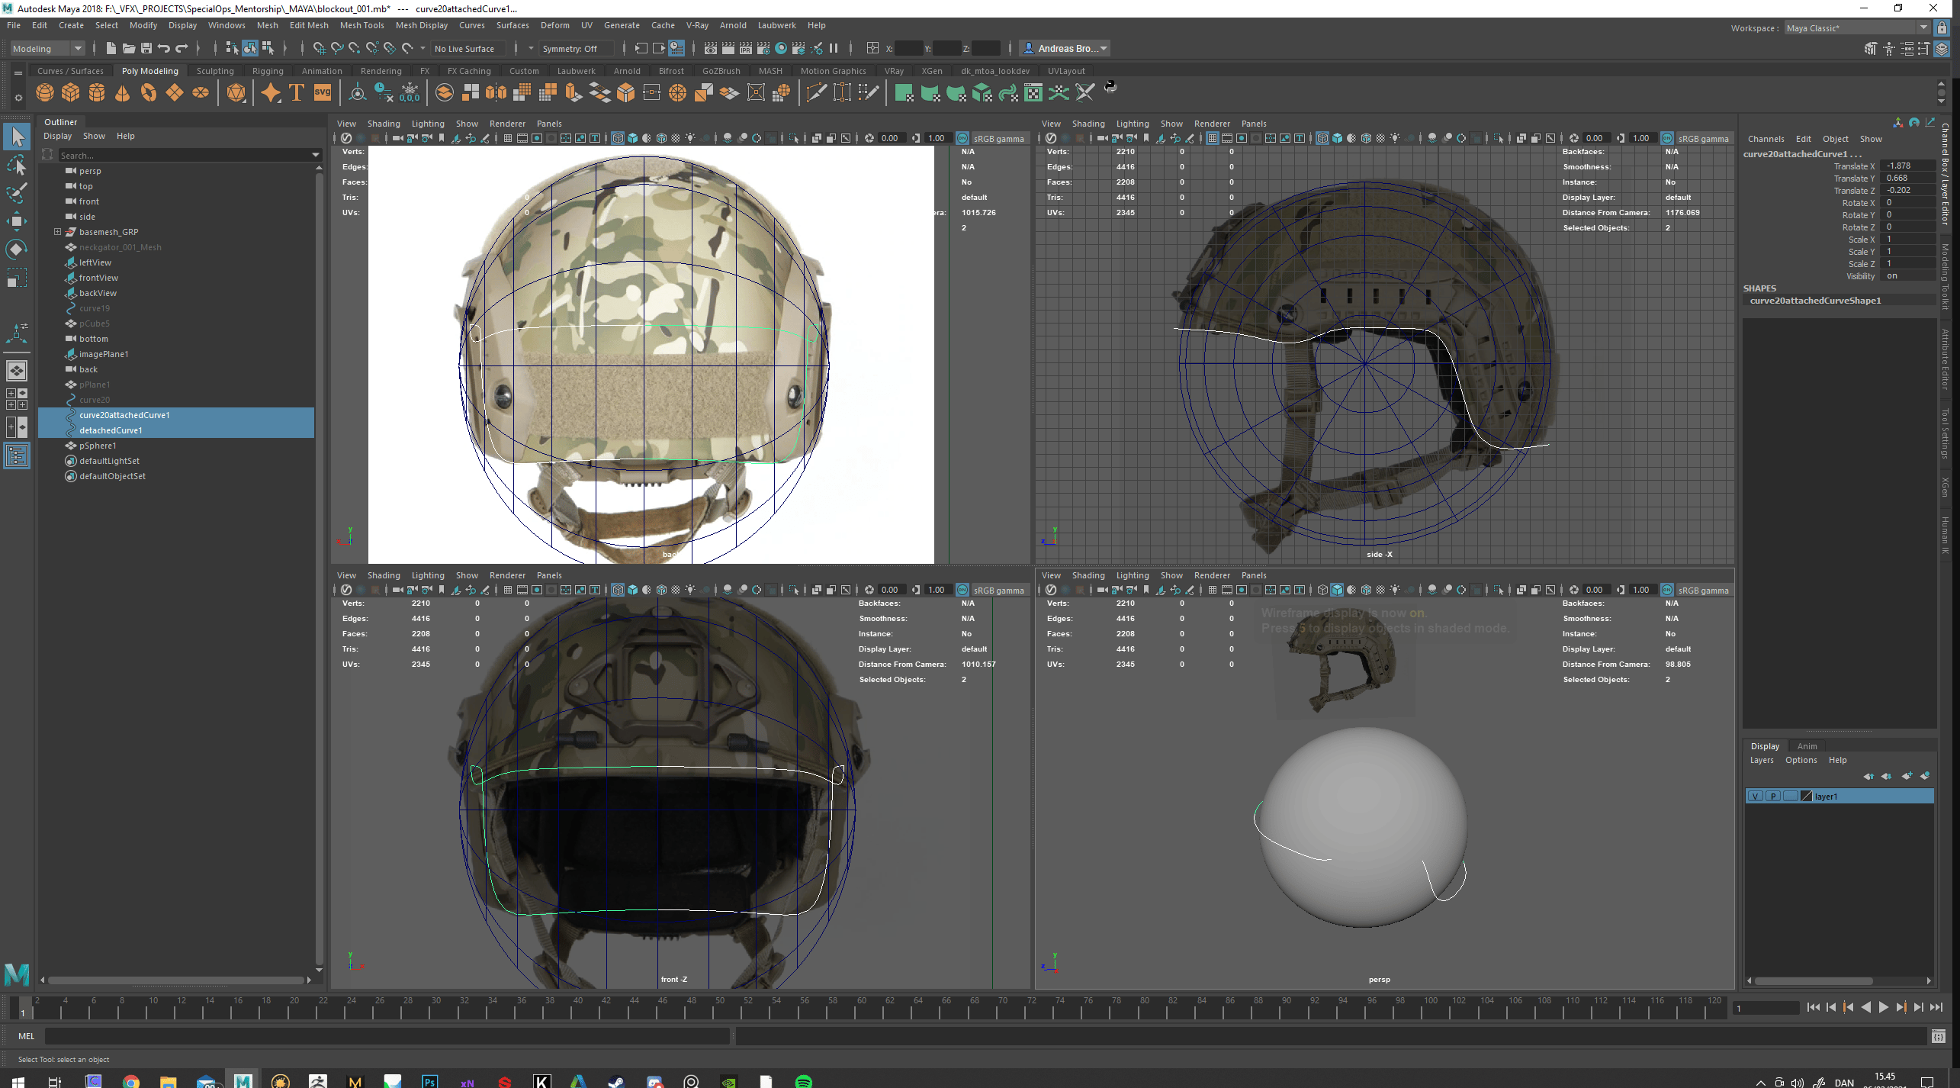Select the Move tool in toolbox

tap(17, 221)
